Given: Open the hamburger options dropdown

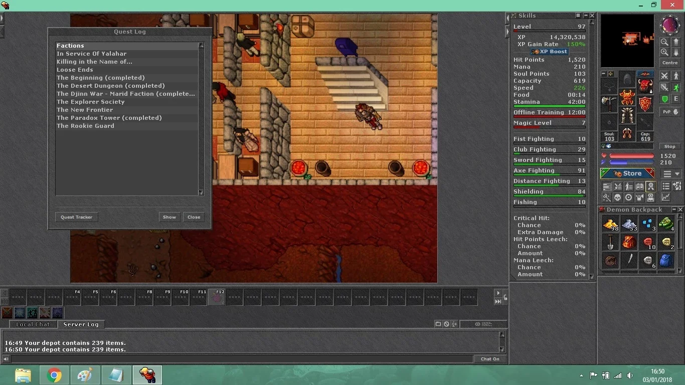Looking at the screenshot, I should coord(671,173).
